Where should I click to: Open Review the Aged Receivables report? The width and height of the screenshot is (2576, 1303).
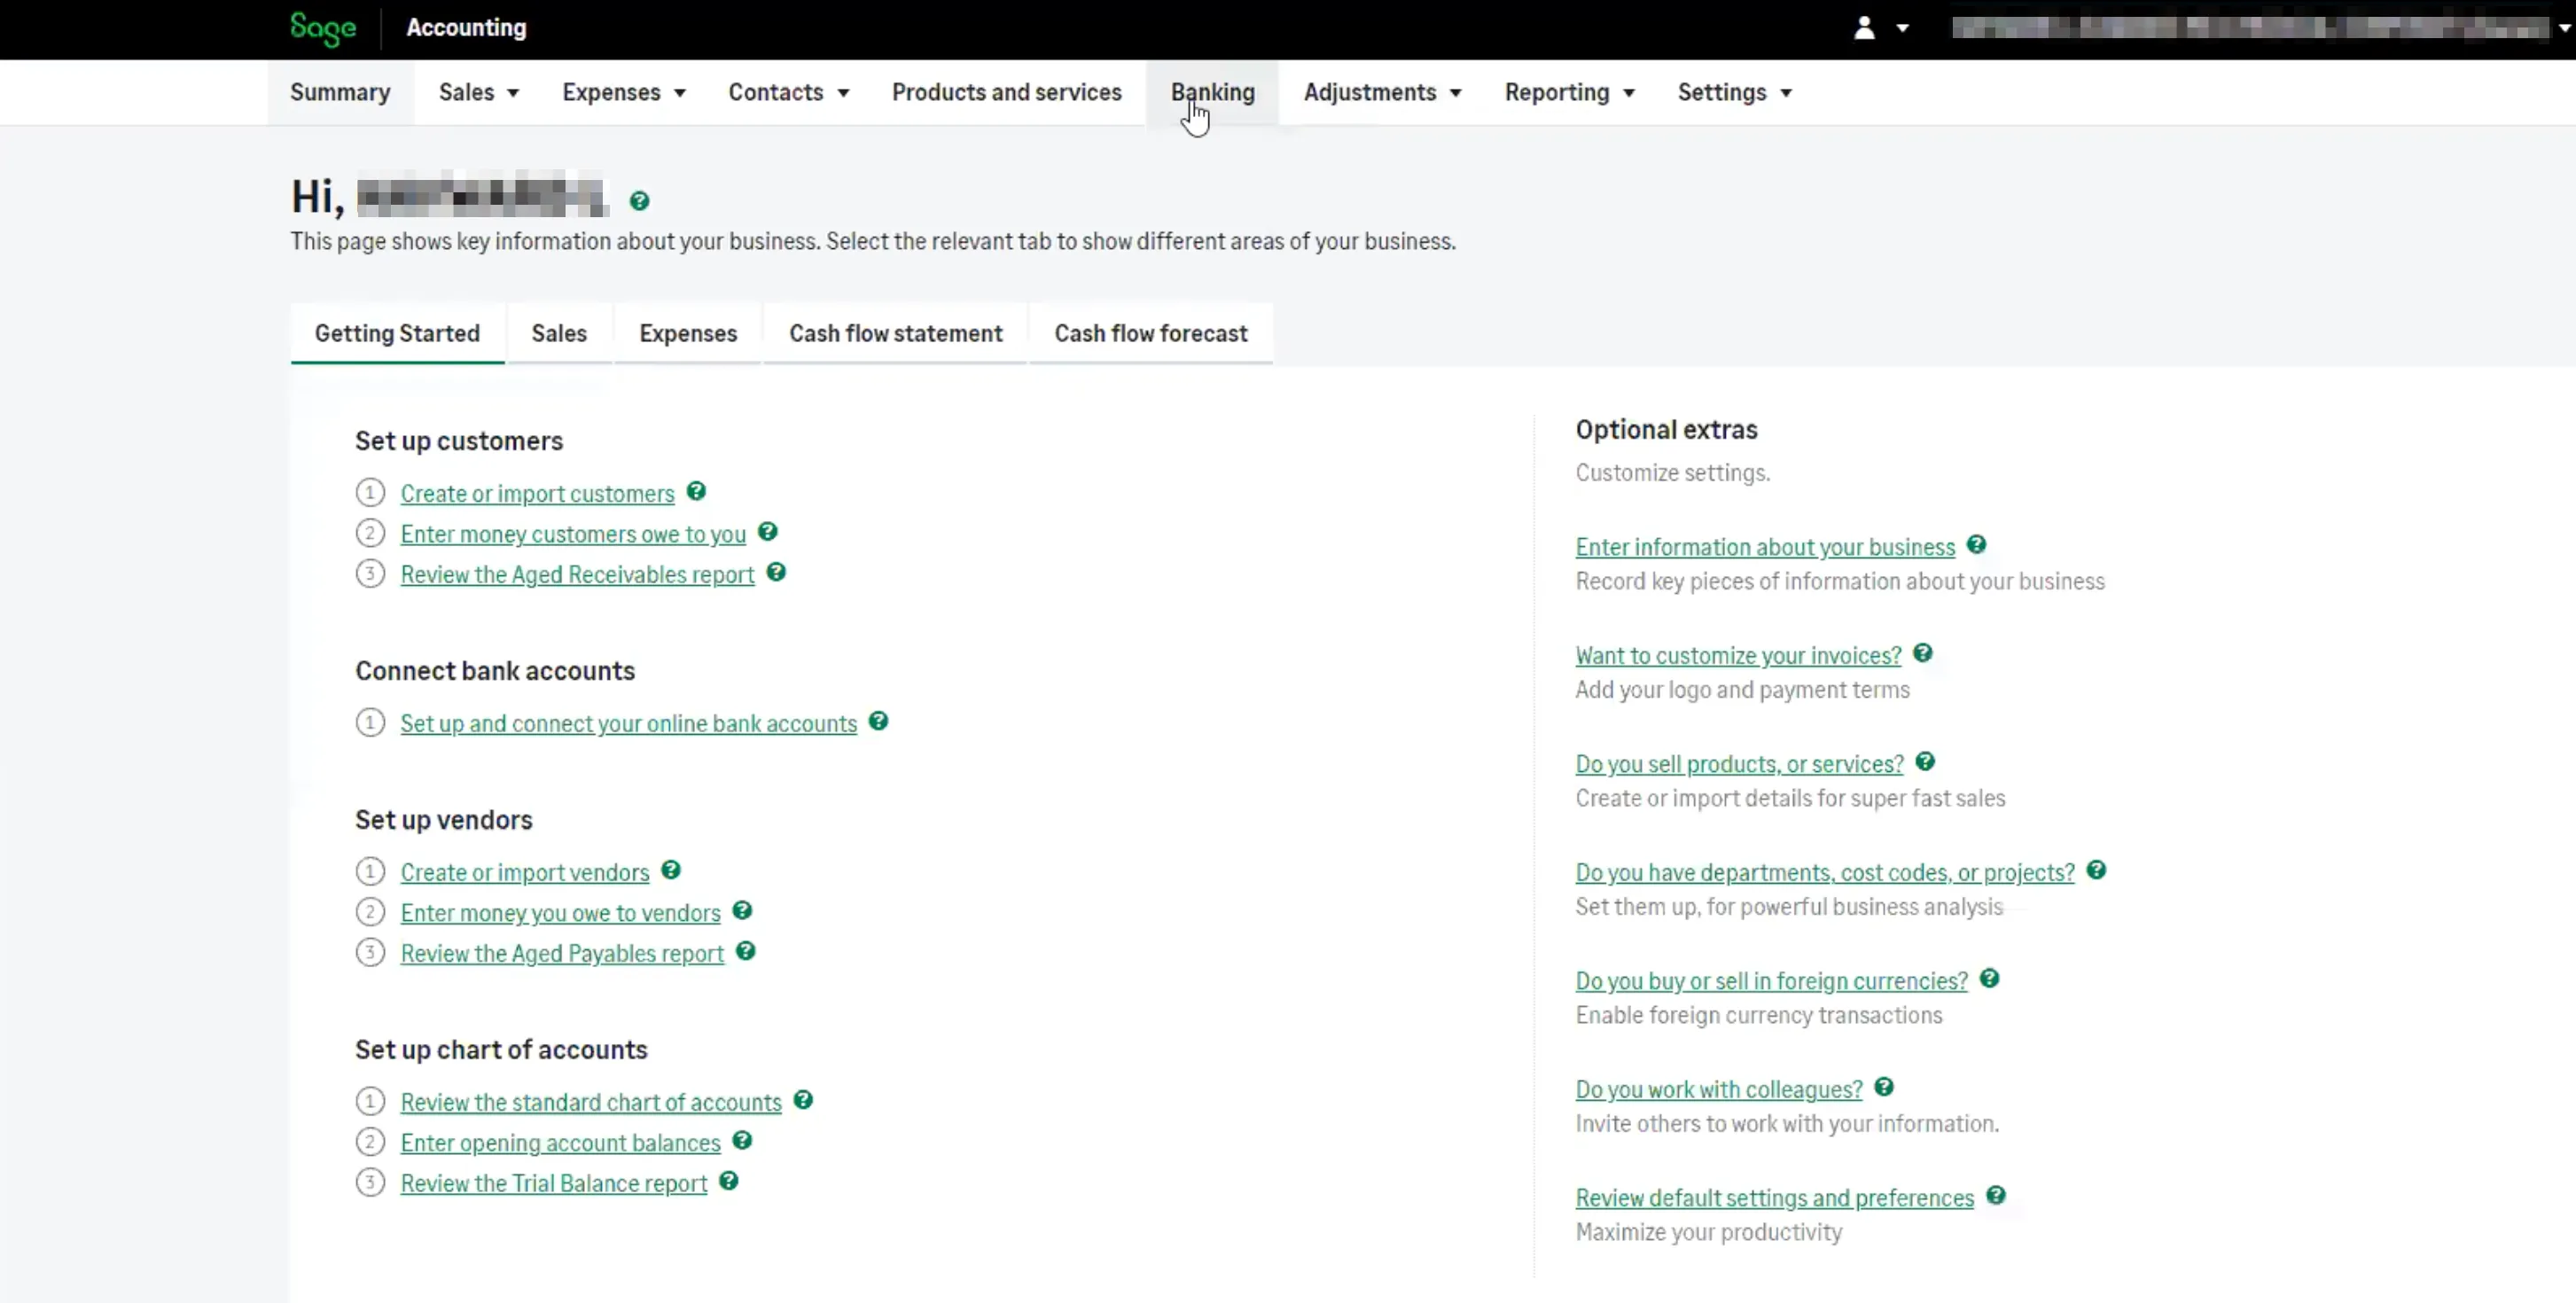click(578, 575)
